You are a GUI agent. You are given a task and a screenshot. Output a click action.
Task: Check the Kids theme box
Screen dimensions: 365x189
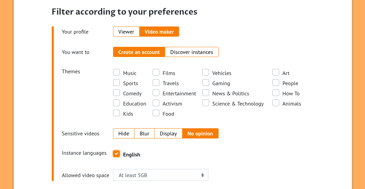(x=116, y=113)
